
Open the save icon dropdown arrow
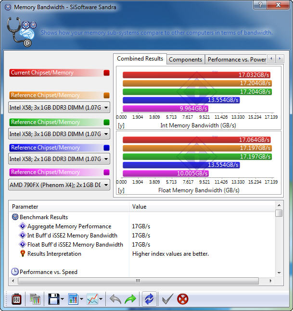click(x=62, y=299)
